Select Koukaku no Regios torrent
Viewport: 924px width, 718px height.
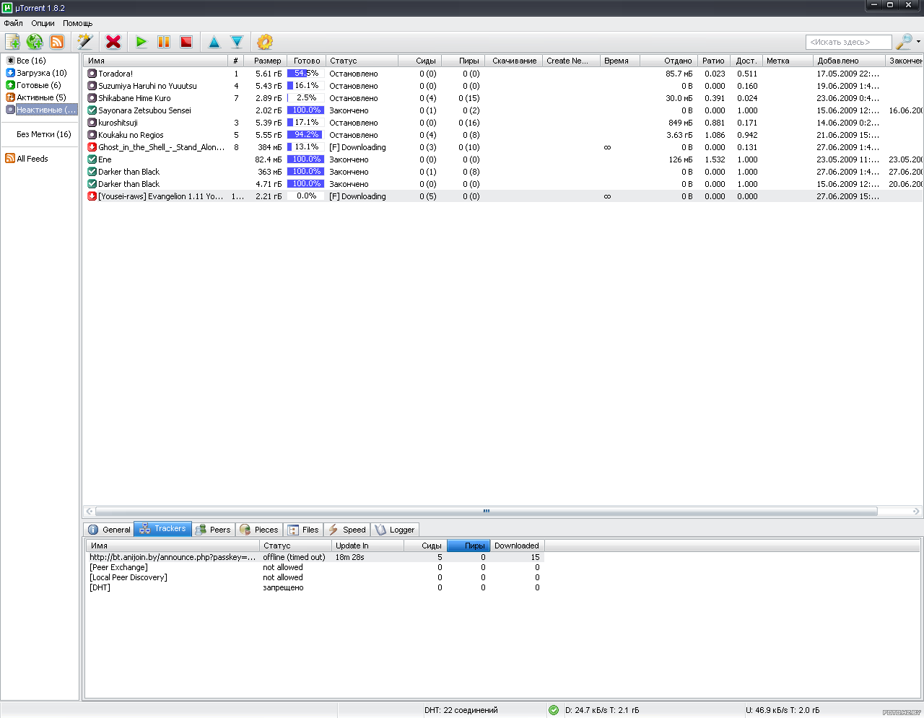click(x=502, y=135)
